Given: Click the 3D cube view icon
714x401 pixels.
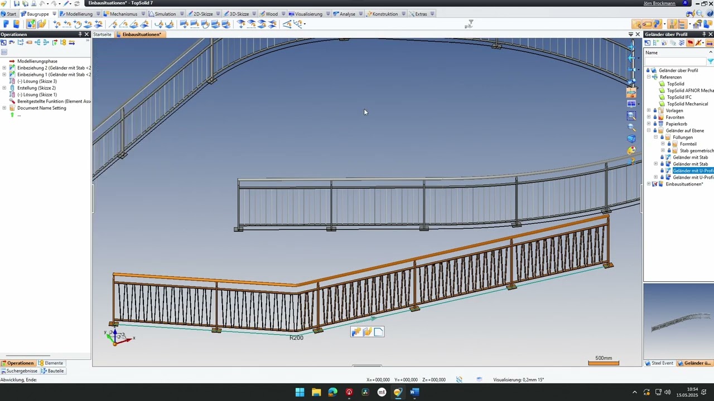Looking at the screenshot, I should click(631, 139).
